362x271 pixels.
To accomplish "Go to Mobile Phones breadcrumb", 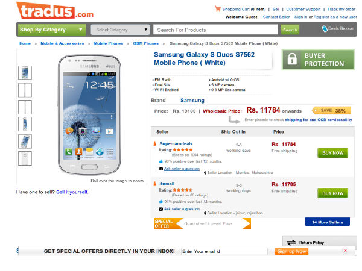I will [109, 43].
